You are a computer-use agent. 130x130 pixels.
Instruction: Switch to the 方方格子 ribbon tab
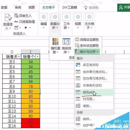click(x=49, y=8)
